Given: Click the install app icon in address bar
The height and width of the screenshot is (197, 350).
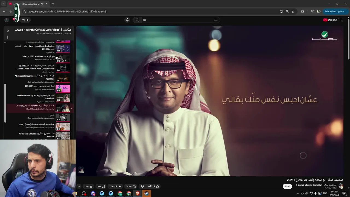Looking at the screenshot, I should (x=281, y=11).
